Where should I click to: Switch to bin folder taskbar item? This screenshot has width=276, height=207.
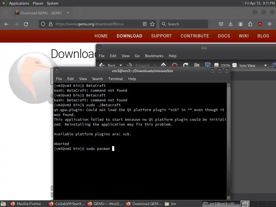click(x=182, y=204)
